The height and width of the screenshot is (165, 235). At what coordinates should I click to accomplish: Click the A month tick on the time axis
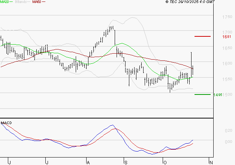pos(88,163)
